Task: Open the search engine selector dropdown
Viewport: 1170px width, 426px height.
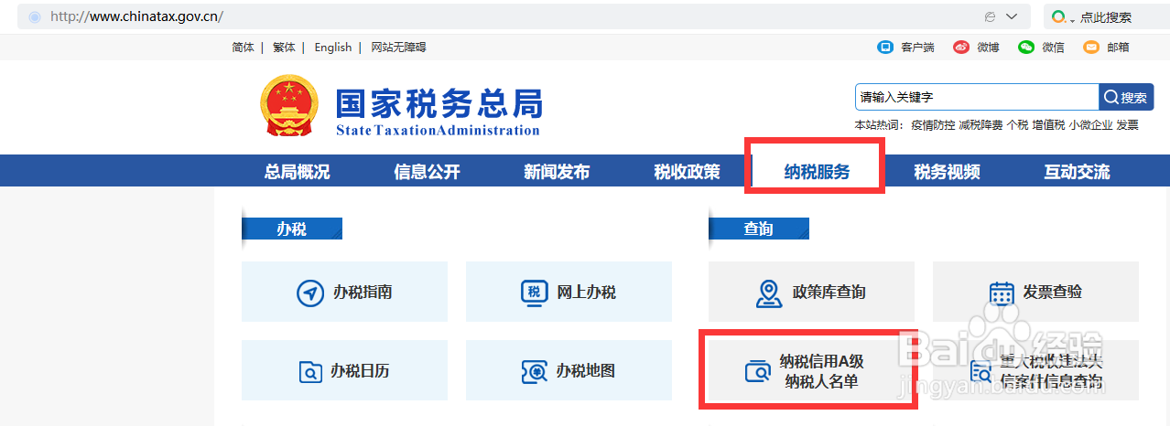Action: (x=1072, y=19)
